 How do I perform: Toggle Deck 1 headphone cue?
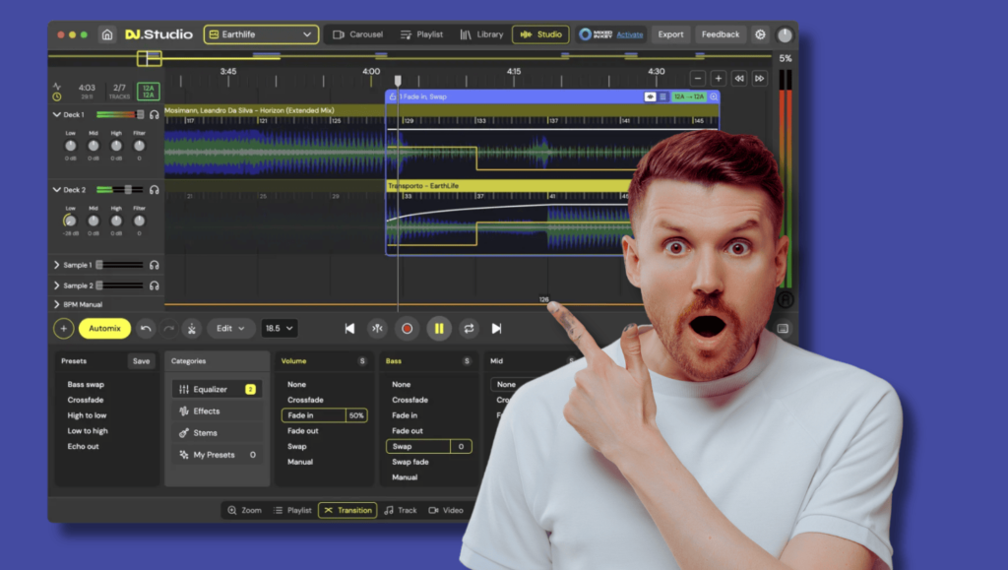[155, 114]
